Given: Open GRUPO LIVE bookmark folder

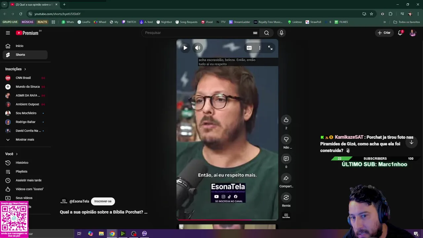Looking at the screenshot, I should click(x=10, y=22).
